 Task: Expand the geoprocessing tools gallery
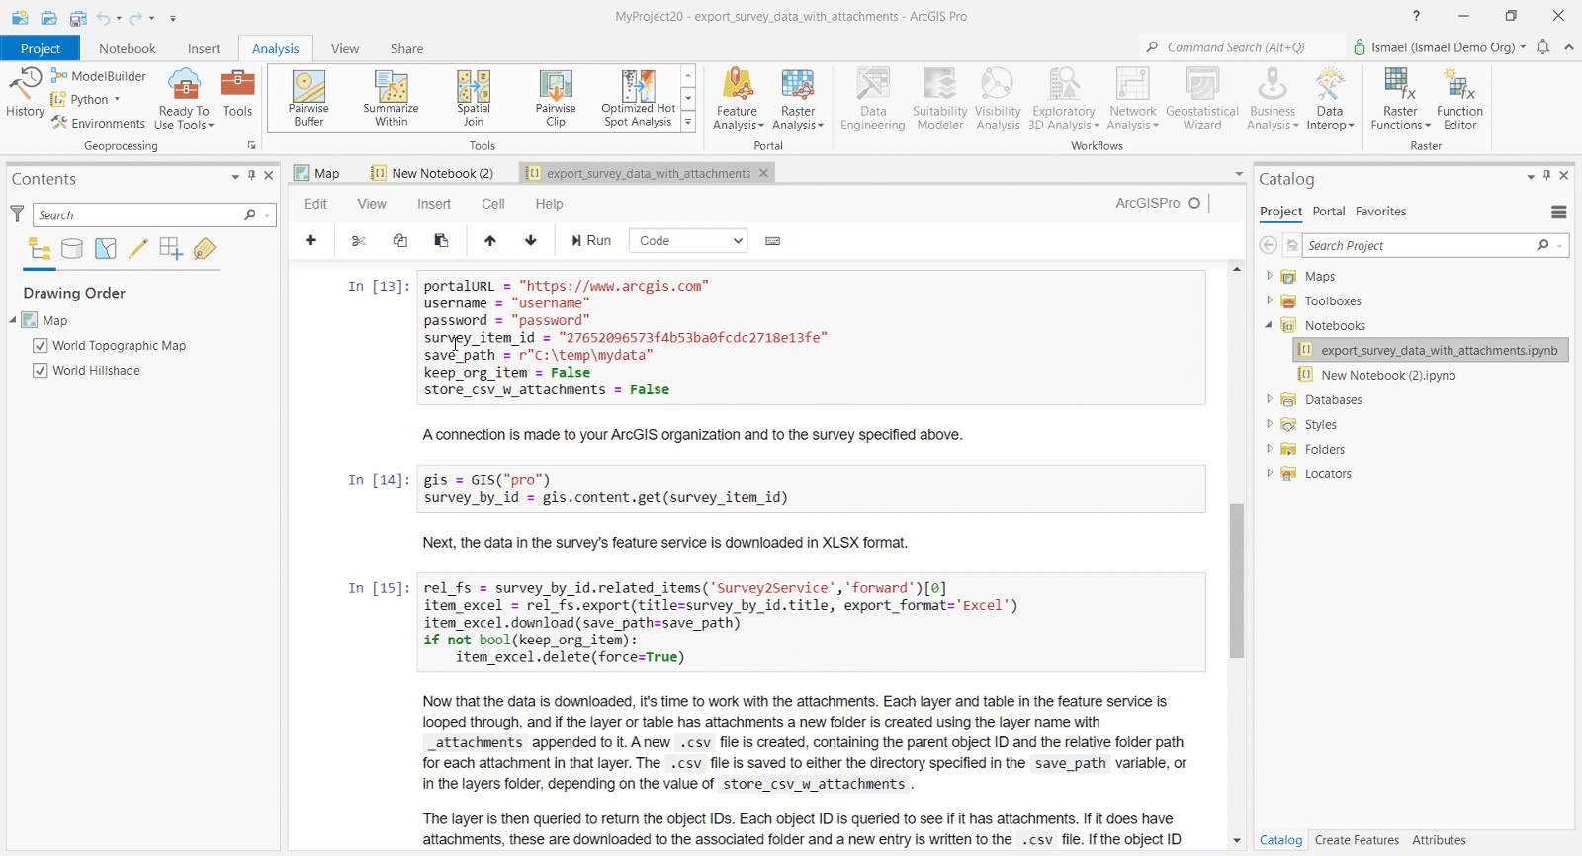click(688, 122)
